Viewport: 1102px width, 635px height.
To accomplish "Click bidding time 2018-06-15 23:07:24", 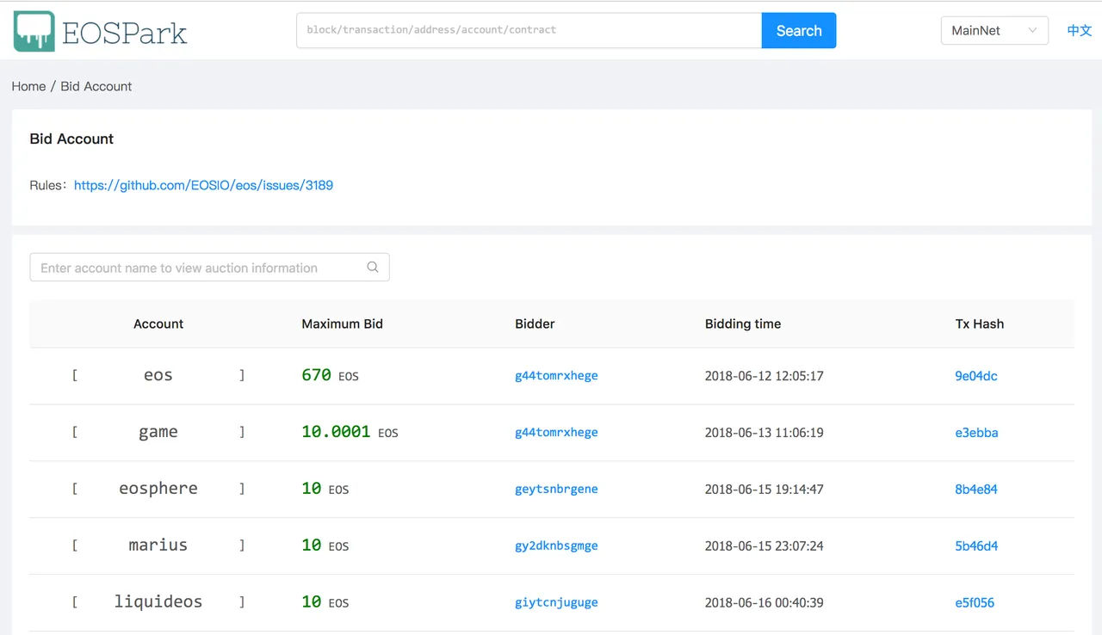I will (x=765, y=546).
